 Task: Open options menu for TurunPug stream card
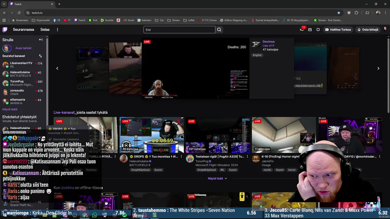pyautogui.click(x=248, y=157)
